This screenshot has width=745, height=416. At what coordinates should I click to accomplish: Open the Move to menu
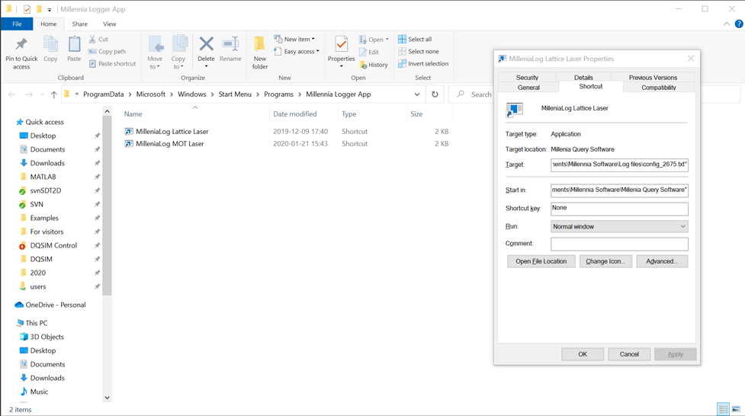[x=155, y=53]
